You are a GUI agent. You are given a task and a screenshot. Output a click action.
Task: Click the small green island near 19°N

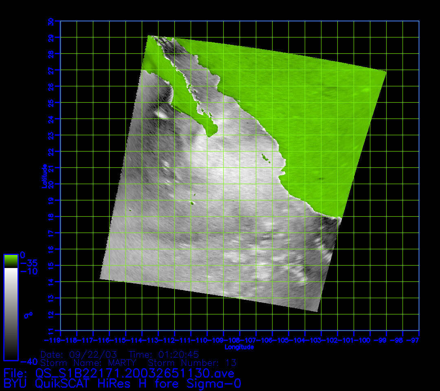tap(192, 202)
